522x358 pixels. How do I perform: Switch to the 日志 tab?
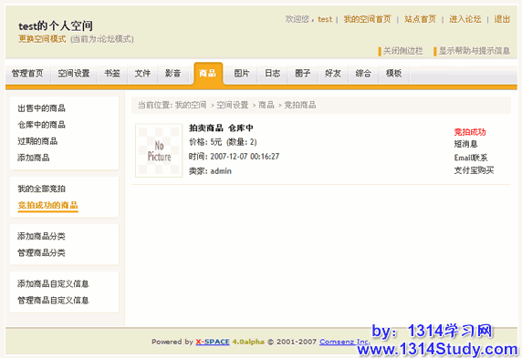coord(272,74)
